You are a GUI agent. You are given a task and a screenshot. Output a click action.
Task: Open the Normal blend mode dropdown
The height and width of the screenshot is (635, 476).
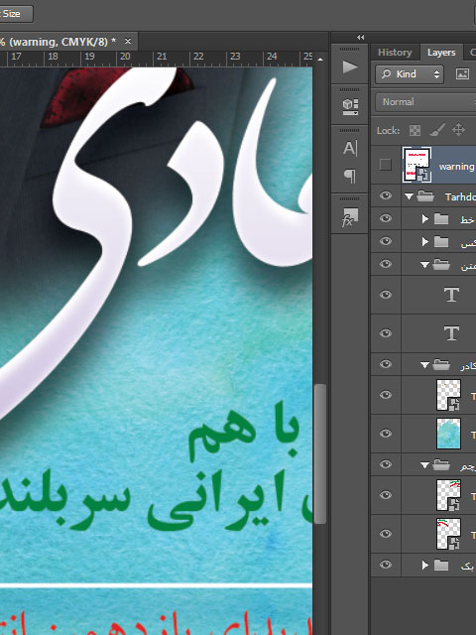click(425, 102)
